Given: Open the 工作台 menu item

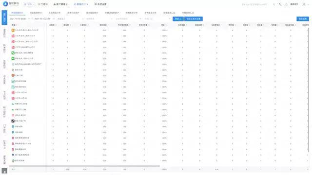Looking at the screenshot, I should 43,4.
